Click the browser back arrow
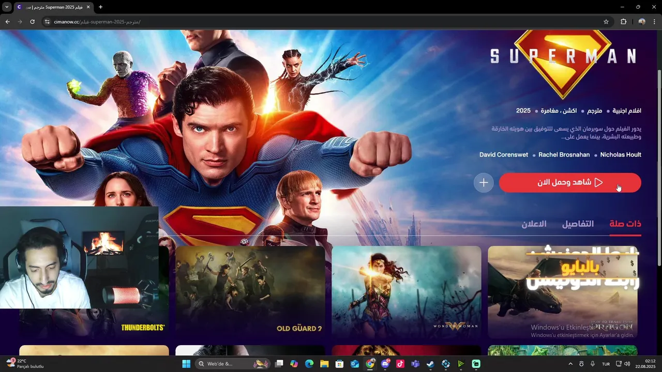662x372 pixels. [x=7, y=22]
